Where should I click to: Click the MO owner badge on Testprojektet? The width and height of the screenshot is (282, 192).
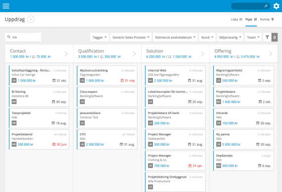click(x=14, y=123)
